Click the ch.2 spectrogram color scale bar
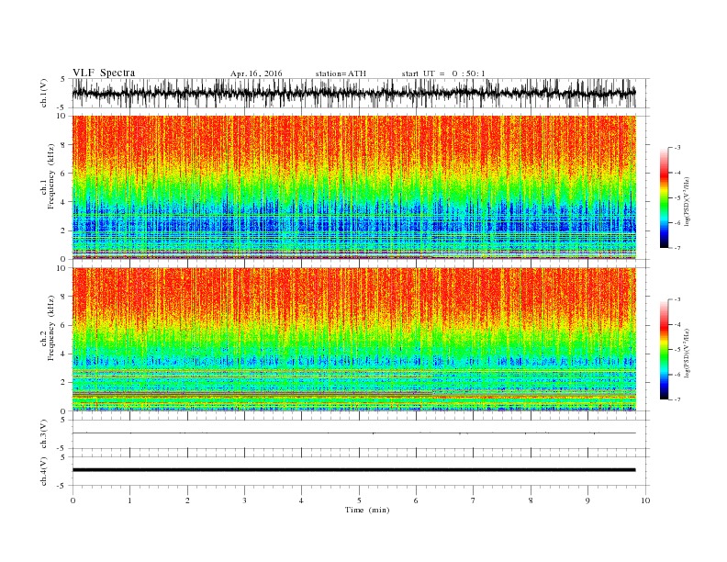The width and height of the screenshot is (727, 562). 664,350
